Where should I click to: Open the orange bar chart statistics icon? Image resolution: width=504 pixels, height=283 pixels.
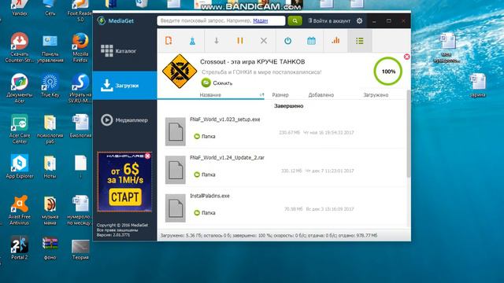(x=335, y=40)
